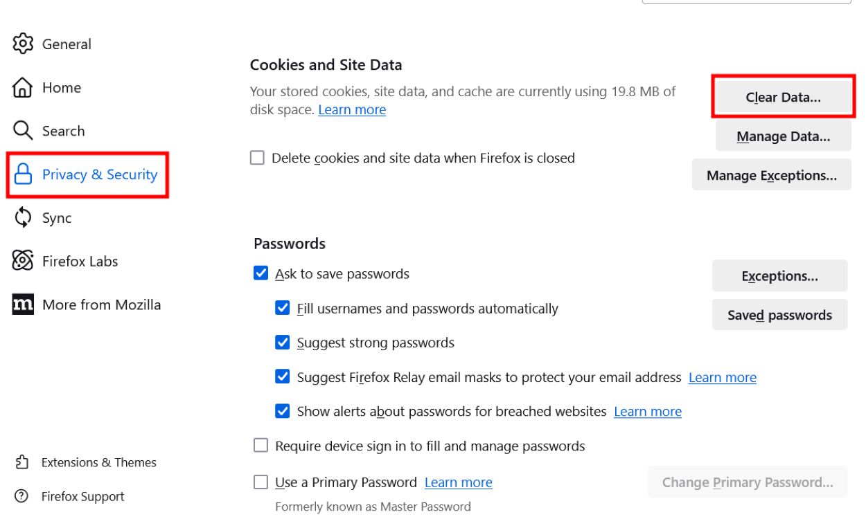Click the Firefox Labs atom icon

[x=23, y=261]
